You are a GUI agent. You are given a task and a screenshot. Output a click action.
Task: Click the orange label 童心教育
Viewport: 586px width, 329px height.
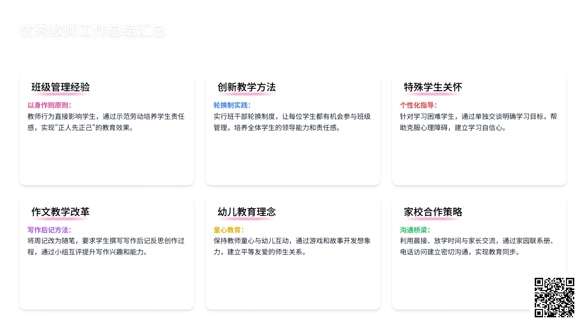229,230
